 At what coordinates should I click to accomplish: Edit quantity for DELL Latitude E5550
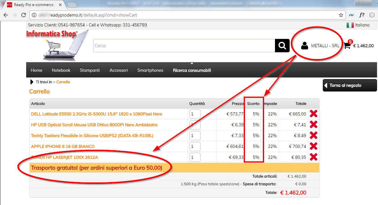point(195,114)
